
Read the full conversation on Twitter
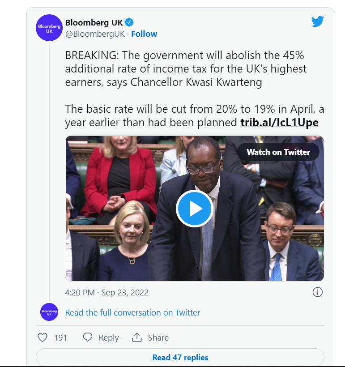coord(132,312)
